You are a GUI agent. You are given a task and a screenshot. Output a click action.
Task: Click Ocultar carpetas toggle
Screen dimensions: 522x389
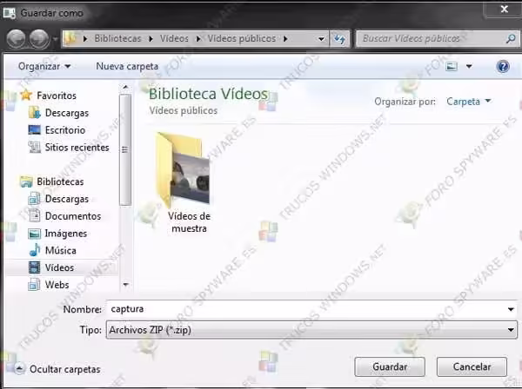click(x=57, y=369)
